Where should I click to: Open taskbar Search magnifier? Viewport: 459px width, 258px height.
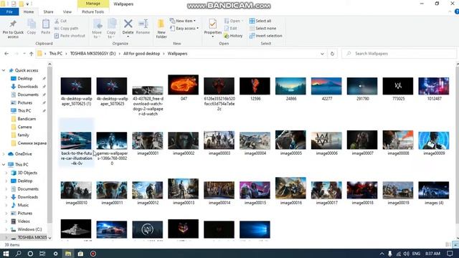coord(18,254)
